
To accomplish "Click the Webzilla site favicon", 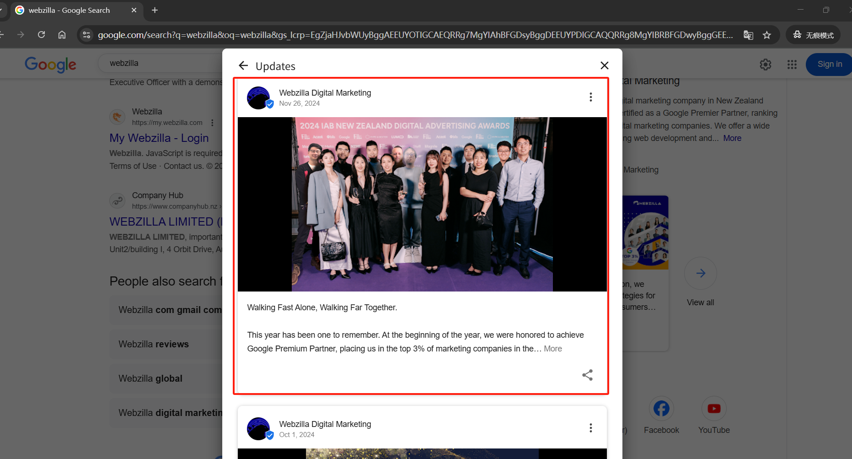I will click(118, 117).
